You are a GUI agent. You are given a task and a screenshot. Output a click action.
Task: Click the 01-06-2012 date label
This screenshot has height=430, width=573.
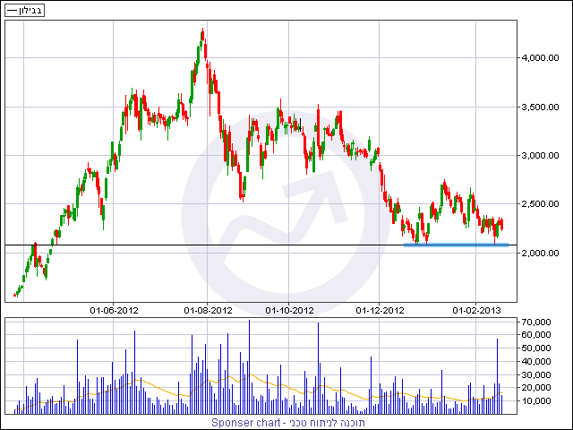click(114, 311)
